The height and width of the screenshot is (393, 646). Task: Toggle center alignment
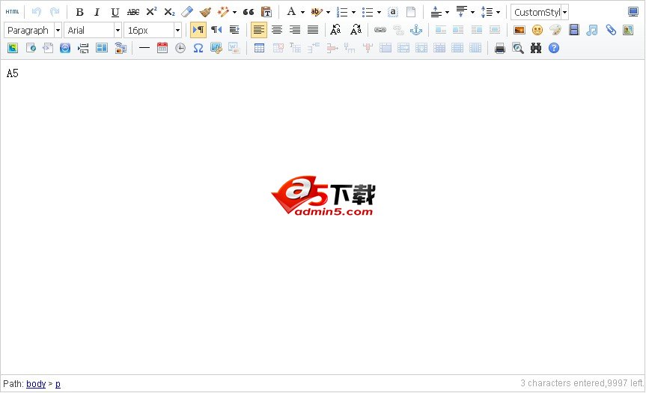277,30
